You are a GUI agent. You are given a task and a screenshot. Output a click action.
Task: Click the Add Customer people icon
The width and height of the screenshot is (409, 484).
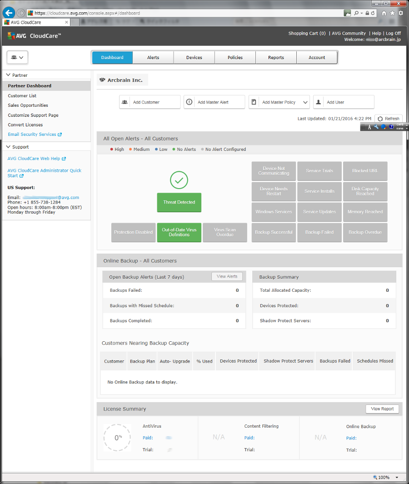click(x=125, y=102)
